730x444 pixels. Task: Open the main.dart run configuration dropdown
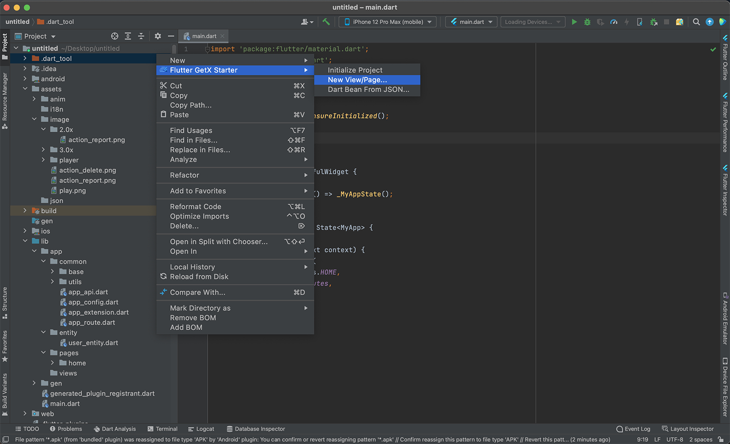click(471, 21)
